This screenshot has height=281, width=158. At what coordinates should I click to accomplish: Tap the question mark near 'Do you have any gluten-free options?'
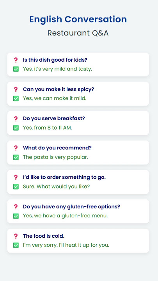(16, 207)
